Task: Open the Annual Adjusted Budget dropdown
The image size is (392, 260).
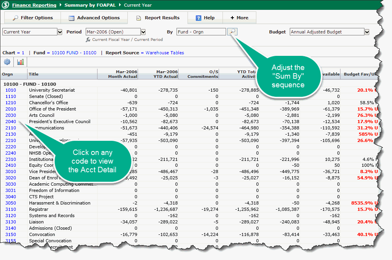Action: 367,32
